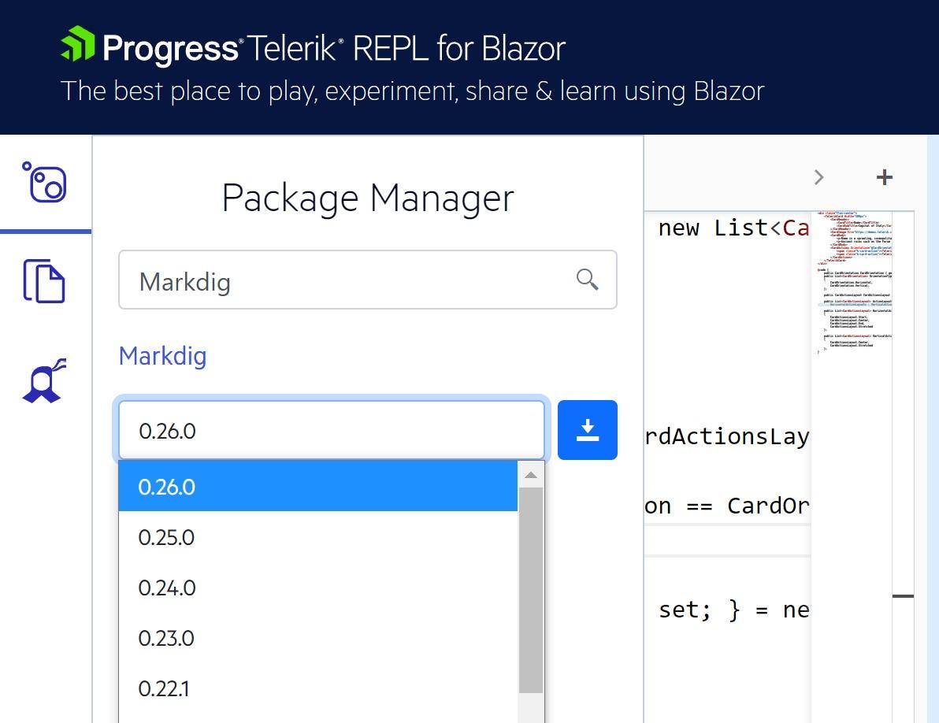This screenshot has height=723, width=939.
Task: Open the Package Manager sidebar icon
Action: coord(45,183)
